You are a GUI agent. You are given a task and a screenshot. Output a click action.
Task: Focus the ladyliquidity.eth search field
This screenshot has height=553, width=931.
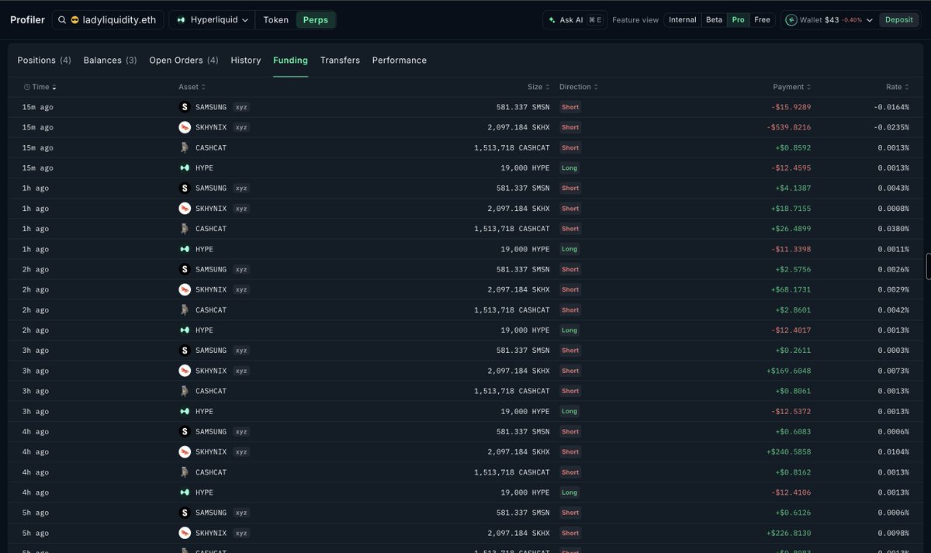pos(108,20)
